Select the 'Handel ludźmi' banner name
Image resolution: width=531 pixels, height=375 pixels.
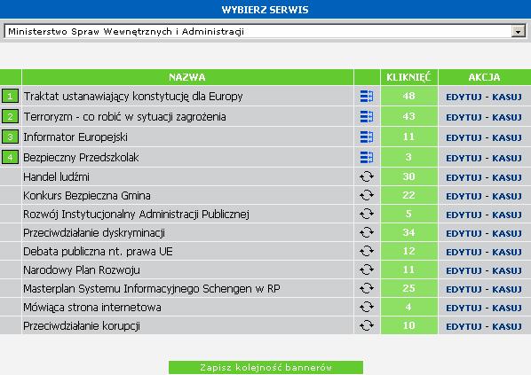[56, 176]
